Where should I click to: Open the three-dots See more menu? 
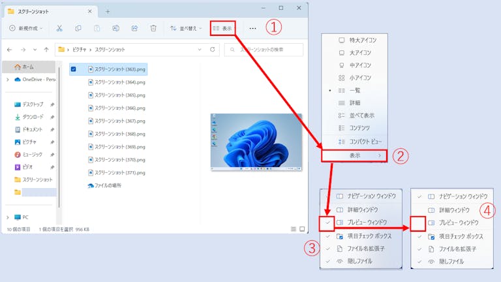pyautogui.click(x=252, y=28)
